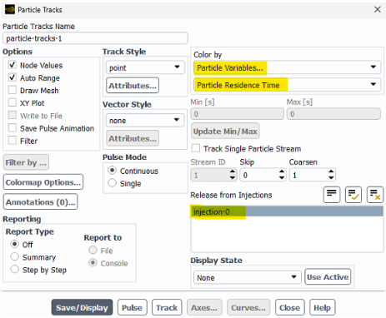Click the select all shown injections icon
The width and height of the screenshot is (386, 318).
[353, 195]
